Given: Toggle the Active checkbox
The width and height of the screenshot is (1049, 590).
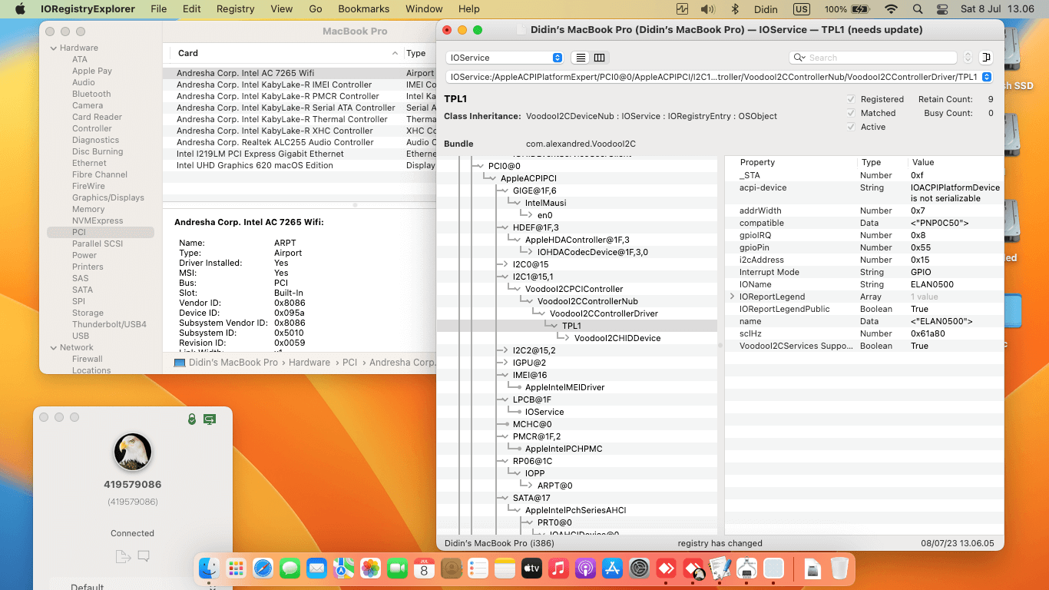Looking at the screenshot, I should [x=851, y=127].
